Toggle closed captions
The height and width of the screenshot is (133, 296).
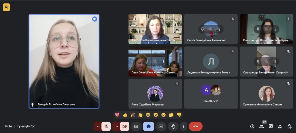click(136, 126)
